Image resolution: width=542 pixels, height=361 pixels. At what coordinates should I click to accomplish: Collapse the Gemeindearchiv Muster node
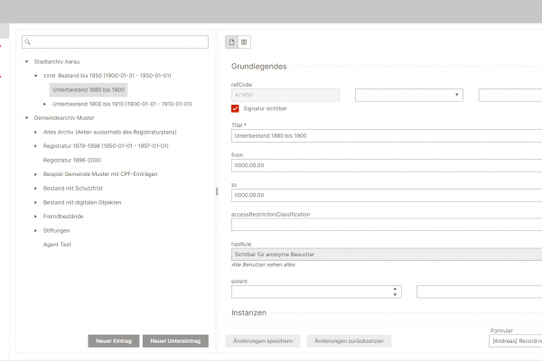[26, 118]
